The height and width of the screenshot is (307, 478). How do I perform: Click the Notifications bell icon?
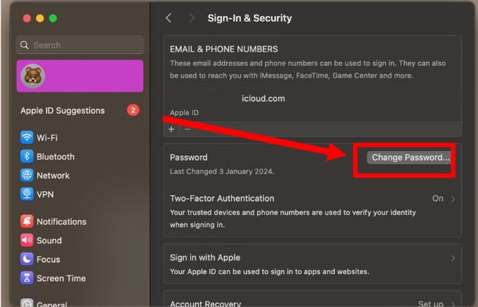[26, 221]
